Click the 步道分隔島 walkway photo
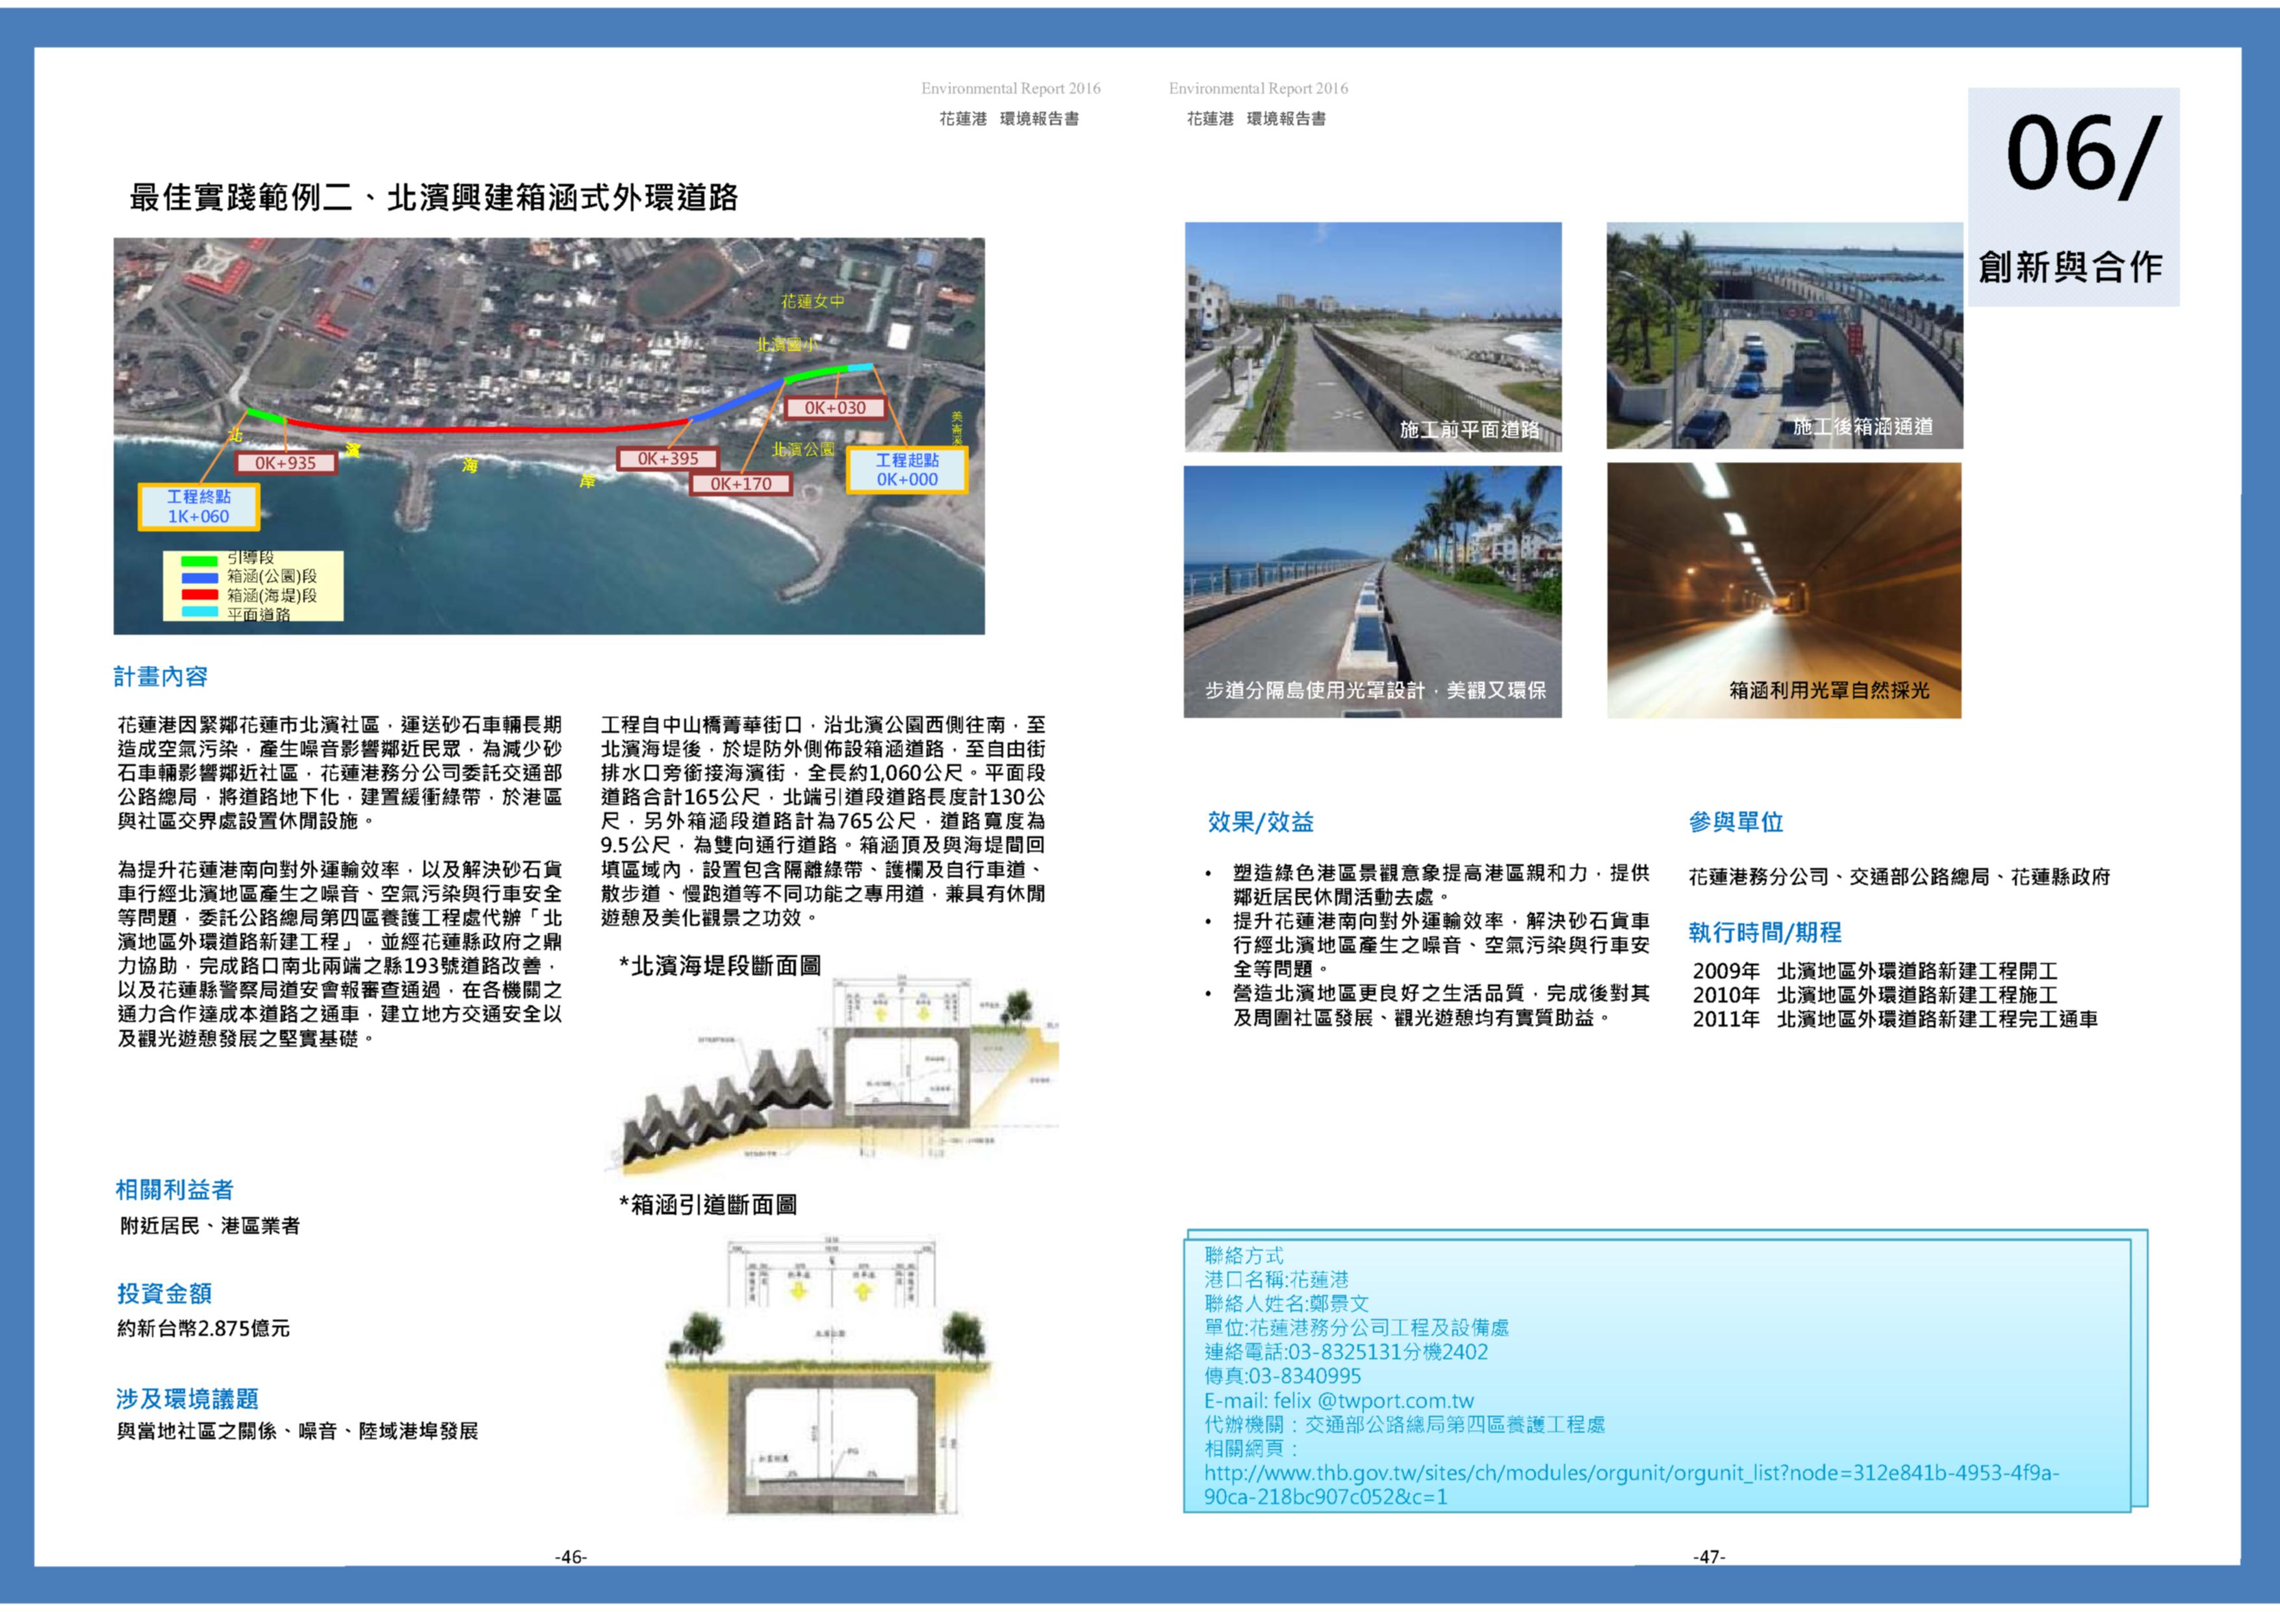 (x=1372, y=591)
